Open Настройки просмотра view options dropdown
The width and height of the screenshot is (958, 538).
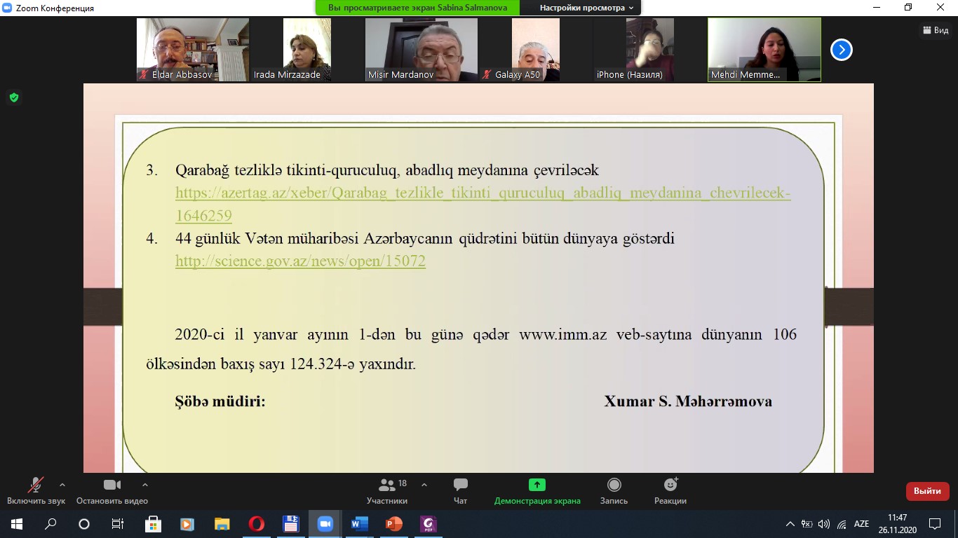[586, 8]
